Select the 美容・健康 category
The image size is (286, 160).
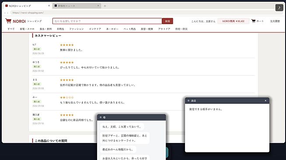[147, 29]
